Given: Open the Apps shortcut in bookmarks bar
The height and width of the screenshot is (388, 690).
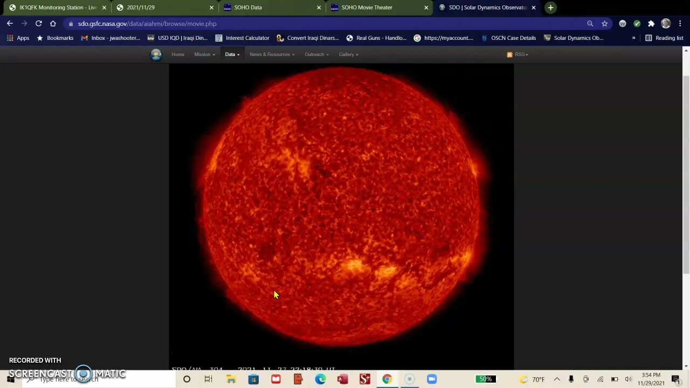Looking at the screenshot, I should 18,38.
